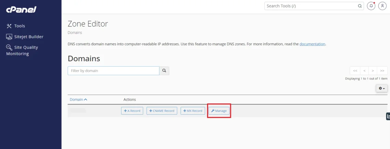Go to the last page (>>)
This screenshot has height=149, width=390.
(382, 70)
